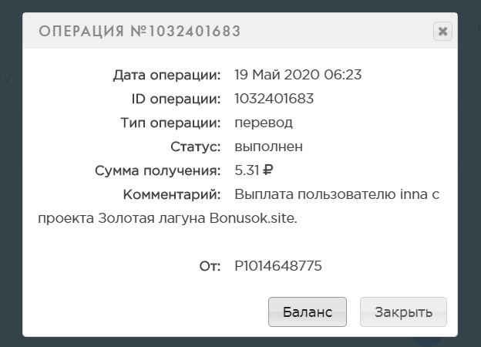
Task: Click the Статус label
Action: click(x=197, y=146)
